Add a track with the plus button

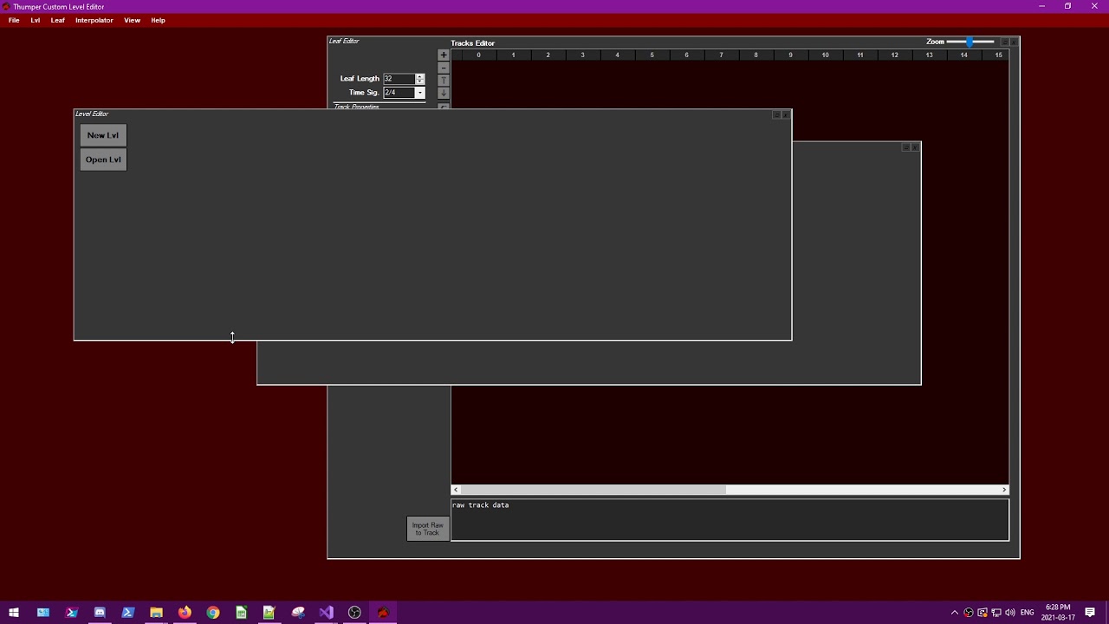444,55
